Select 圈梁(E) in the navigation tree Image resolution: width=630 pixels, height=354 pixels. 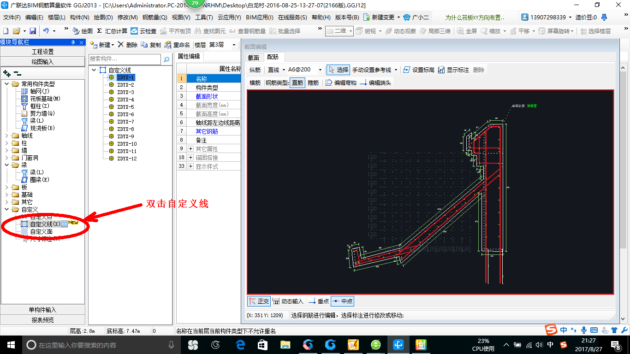40,180
